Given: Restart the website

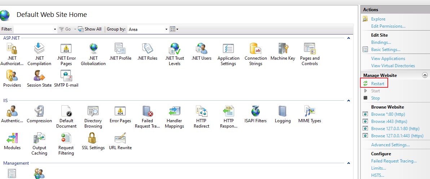Looking at the screenshot, I should (x=378, y=84).
